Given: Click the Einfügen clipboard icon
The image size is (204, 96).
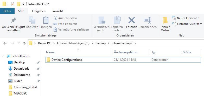Looking at the screenshot, I should pyautogui.click(x=46, y=20).
